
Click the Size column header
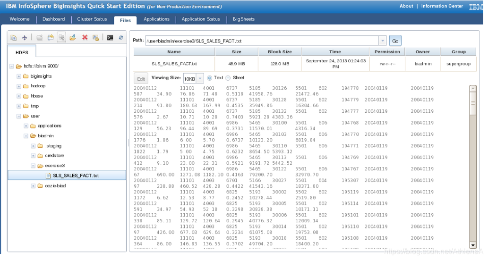click(x=237, y=52)
